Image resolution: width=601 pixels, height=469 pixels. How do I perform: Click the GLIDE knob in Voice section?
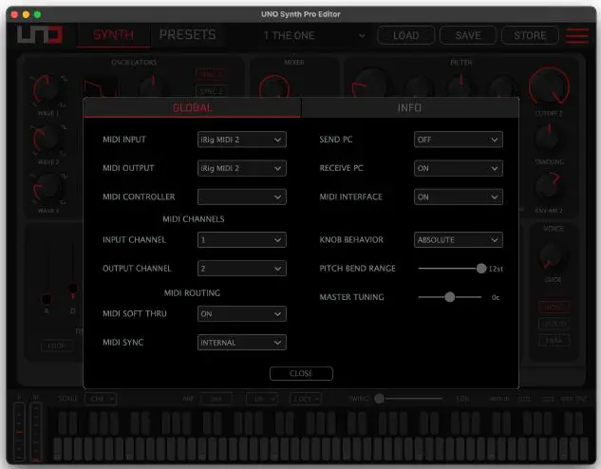click(x=552, y=256)
